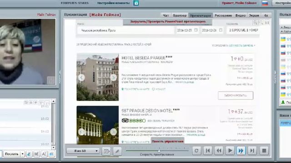Click the highlighted fast-forward button
The image size is (291, 163).
241,151
